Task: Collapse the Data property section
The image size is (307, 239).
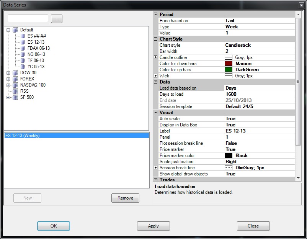Action: [156, 82]
